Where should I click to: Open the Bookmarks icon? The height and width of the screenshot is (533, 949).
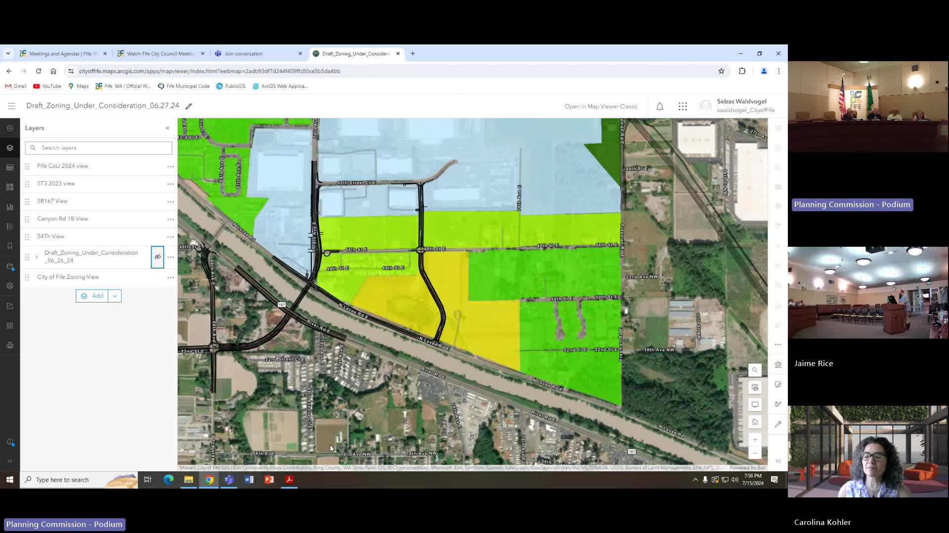coord(10,246)
